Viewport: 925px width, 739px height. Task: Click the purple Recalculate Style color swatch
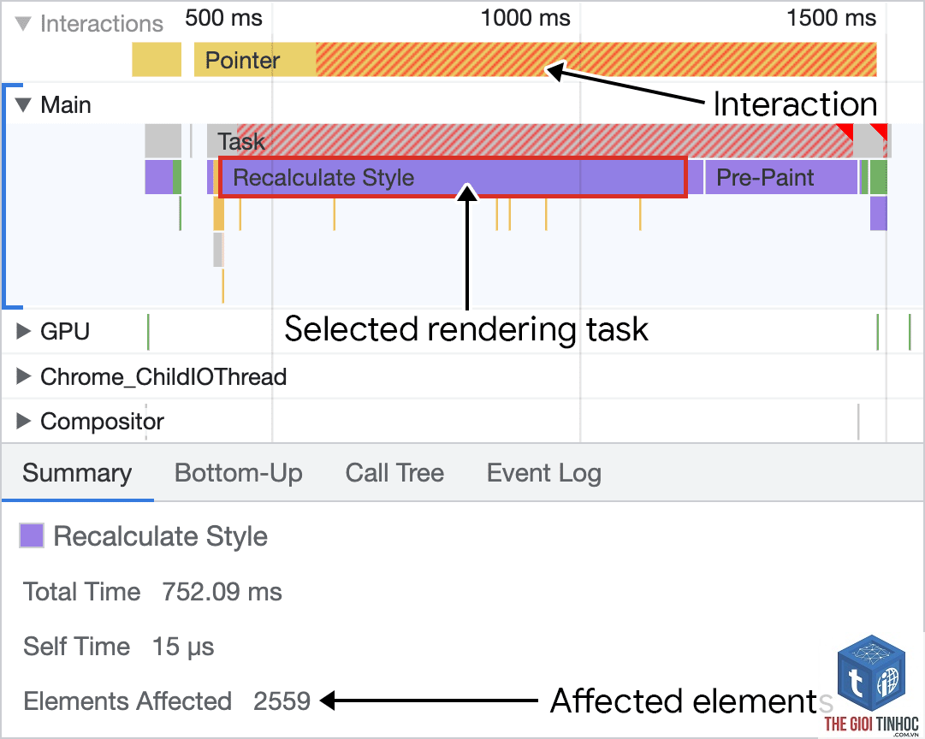tap(32, 535)
